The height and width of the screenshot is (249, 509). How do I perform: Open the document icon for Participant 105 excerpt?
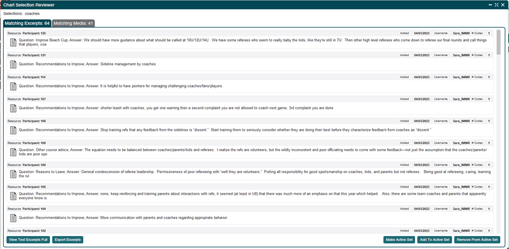click(14, 195)
